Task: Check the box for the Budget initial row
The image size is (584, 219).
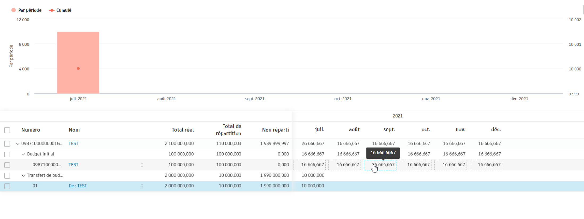Action: (7, 154)
